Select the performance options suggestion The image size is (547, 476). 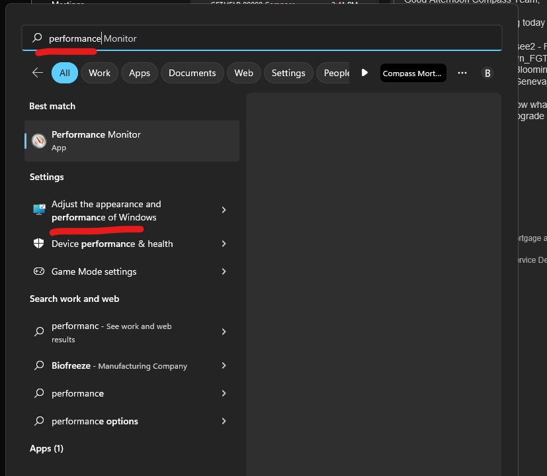[132, 421]
